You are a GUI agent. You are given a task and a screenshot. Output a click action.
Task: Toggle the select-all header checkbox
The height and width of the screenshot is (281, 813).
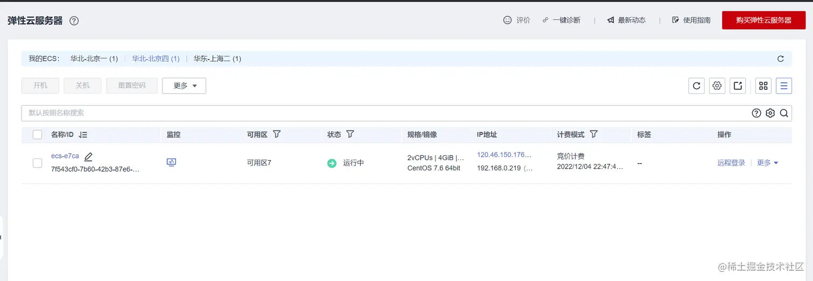(37, 135)
